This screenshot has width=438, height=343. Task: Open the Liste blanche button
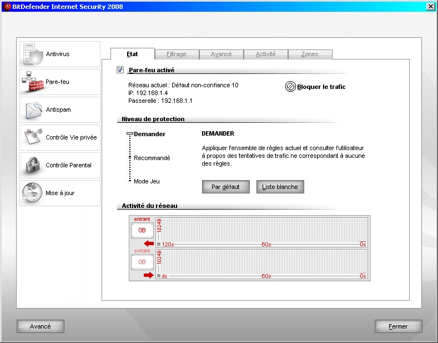280,187
